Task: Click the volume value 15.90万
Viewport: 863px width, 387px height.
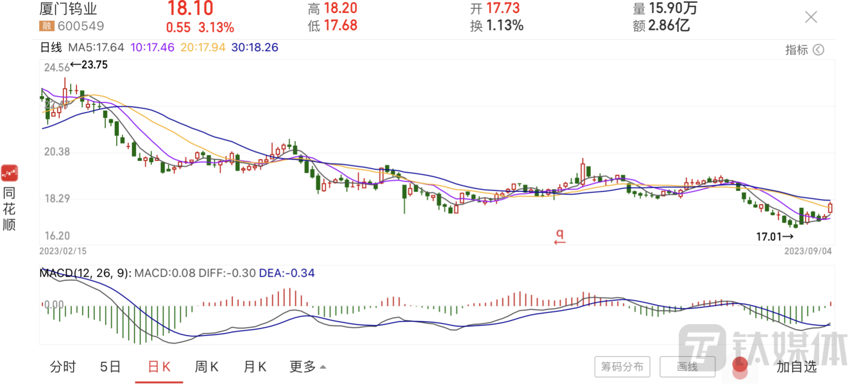Action: click(x=673, y=8)
